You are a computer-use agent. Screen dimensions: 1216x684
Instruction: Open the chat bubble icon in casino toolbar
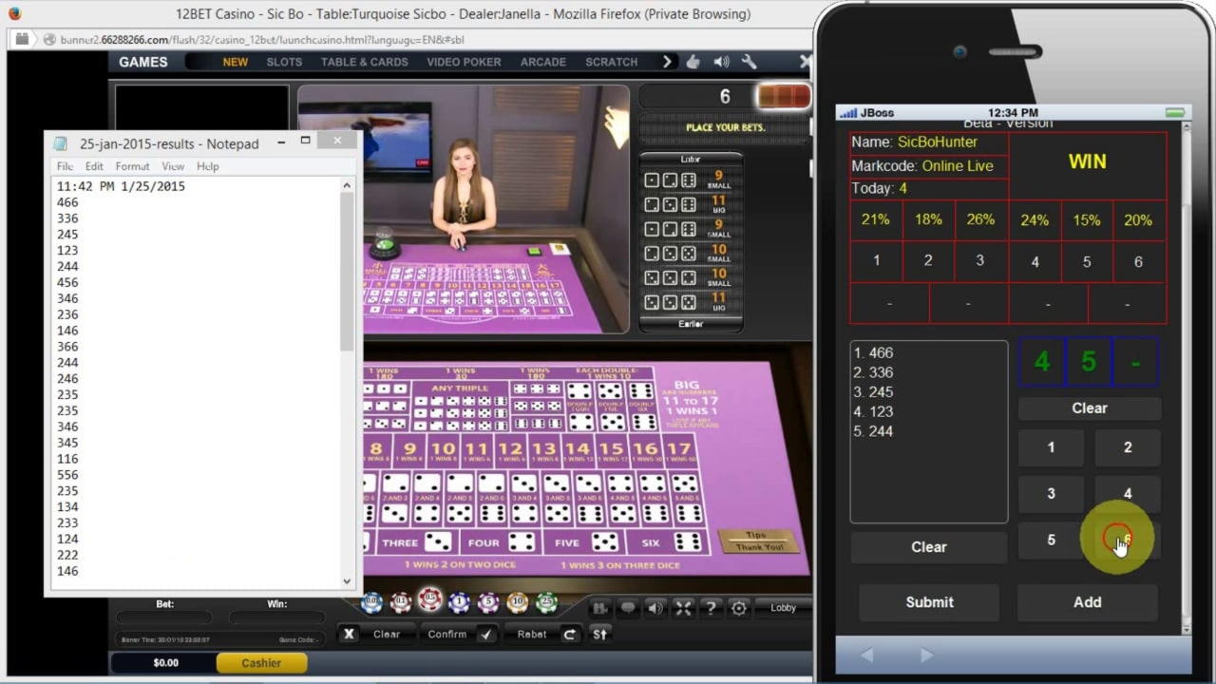point(628,608)
